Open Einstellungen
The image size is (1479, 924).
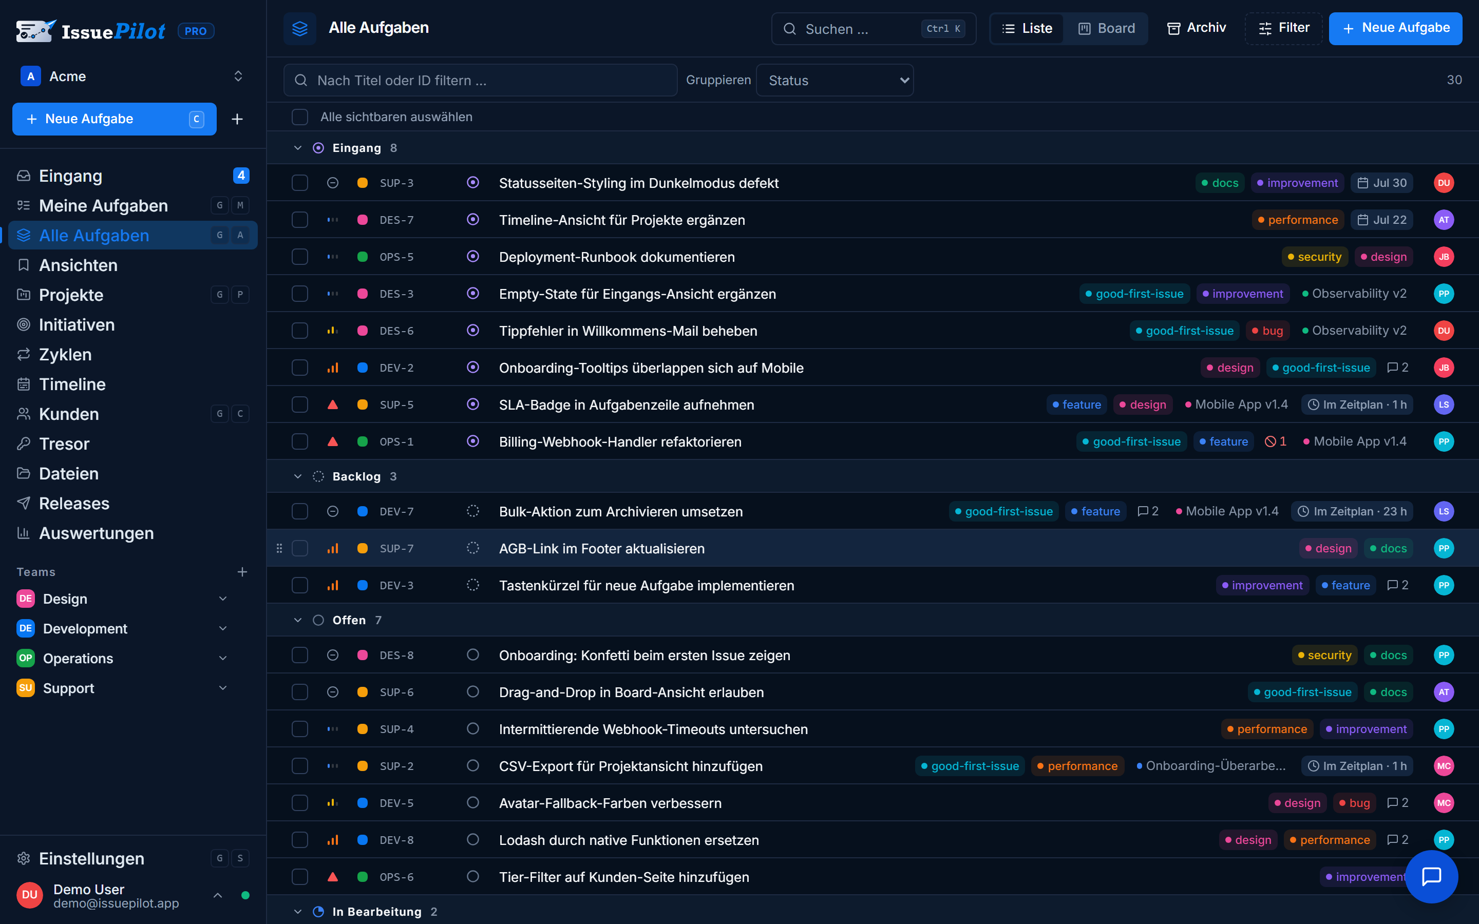(x=132, y=858)
